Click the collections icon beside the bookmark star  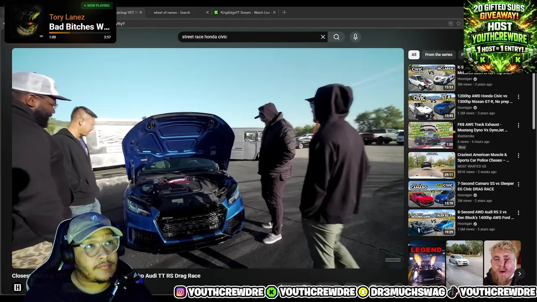(451, 23)
